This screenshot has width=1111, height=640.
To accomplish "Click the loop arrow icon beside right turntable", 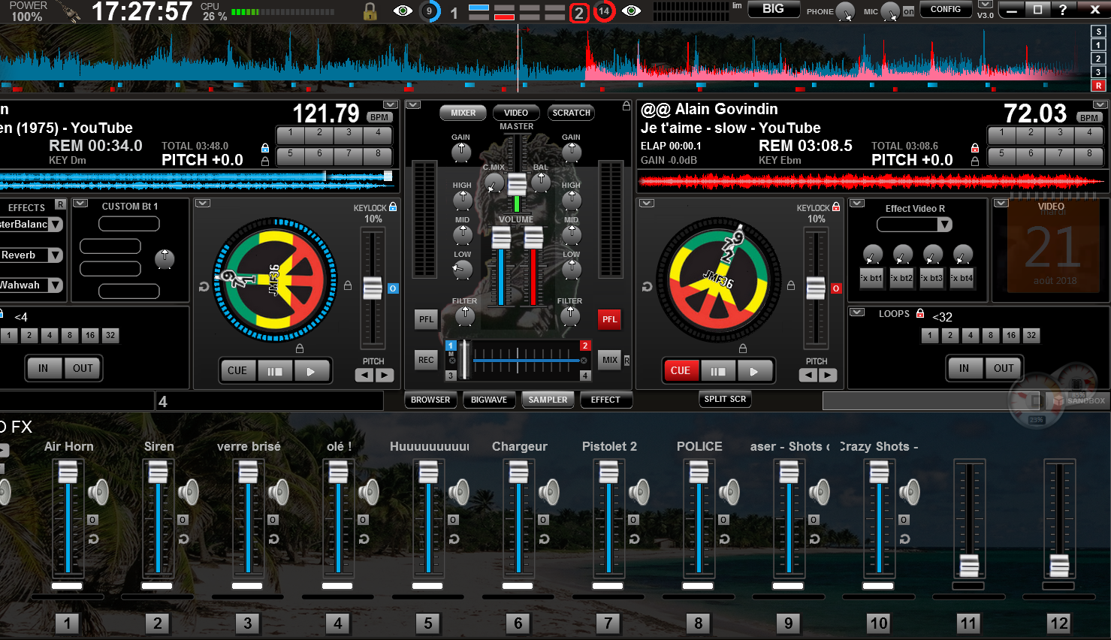I will (647, 287).
